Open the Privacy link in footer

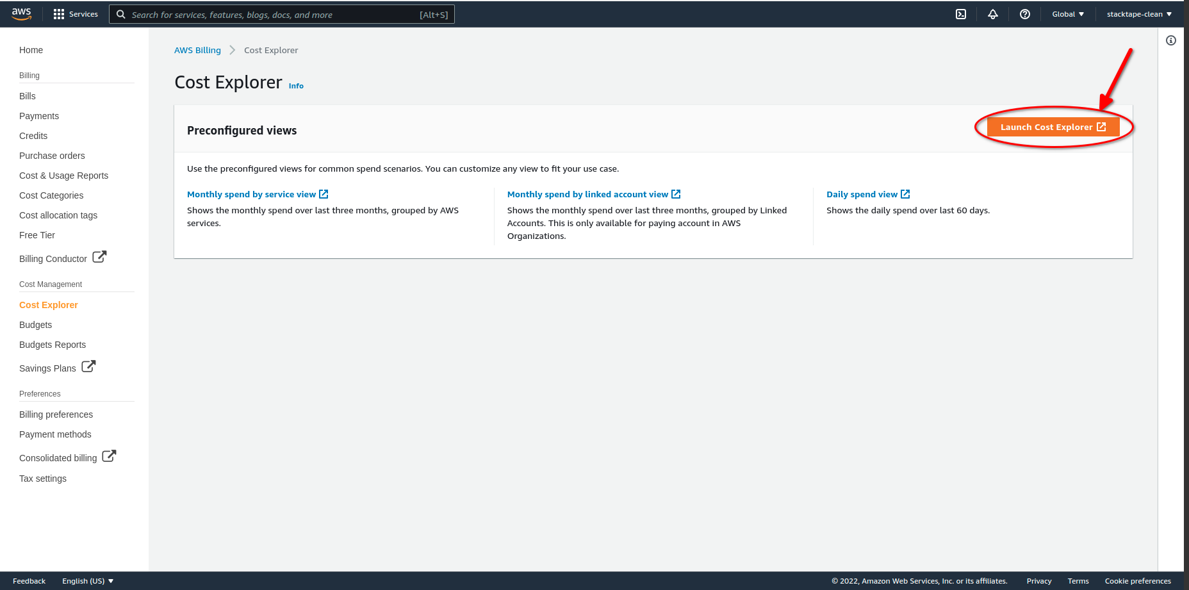pyautogui.click(x=1039, y=581)
